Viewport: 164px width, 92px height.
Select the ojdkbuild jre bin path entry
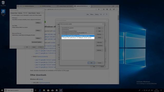pos(78,38)
